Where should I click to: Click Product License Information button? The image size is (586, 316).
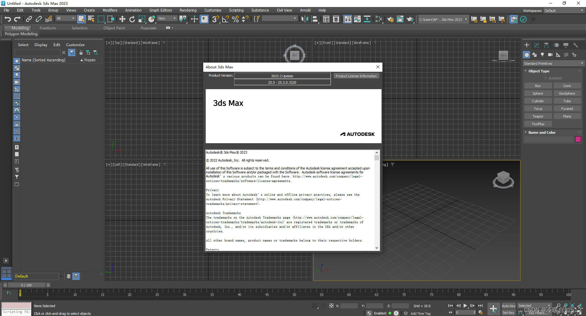pos(356,76)
